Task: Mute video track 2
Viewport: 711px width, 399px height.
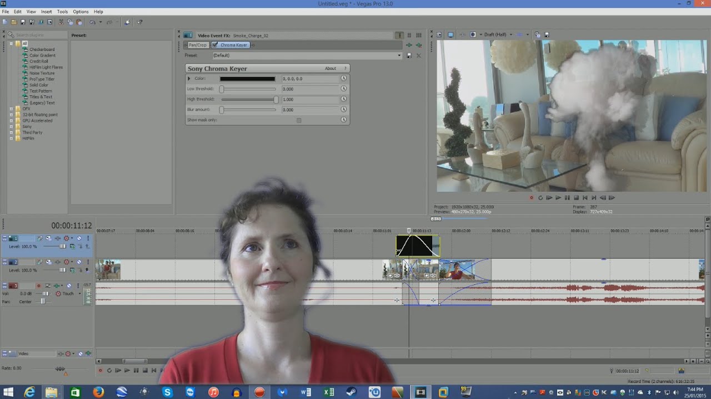Action: (x=79, y=262)
